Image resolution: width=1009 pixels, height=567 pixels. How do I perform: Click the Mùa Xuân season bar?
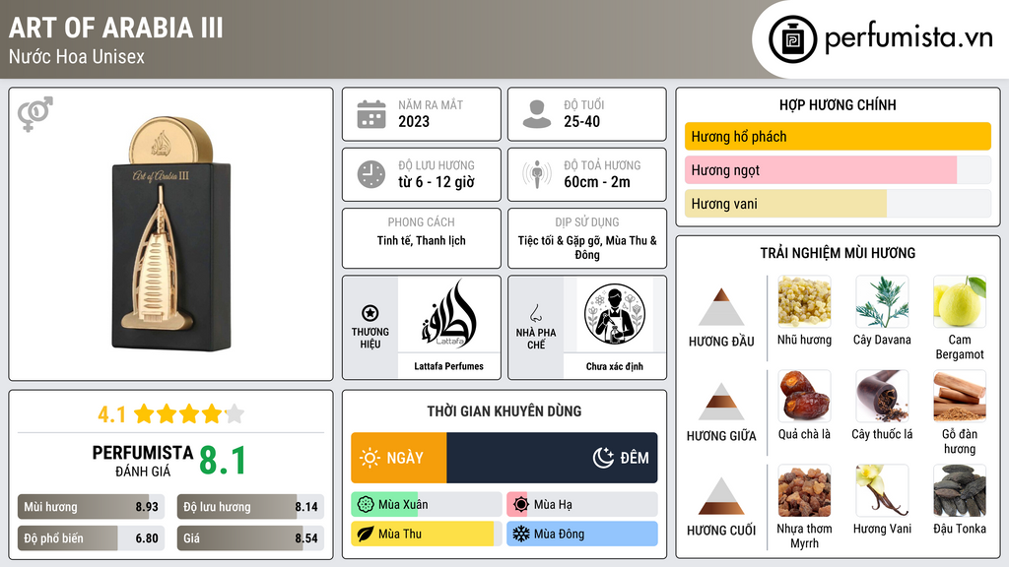point(427,505)
